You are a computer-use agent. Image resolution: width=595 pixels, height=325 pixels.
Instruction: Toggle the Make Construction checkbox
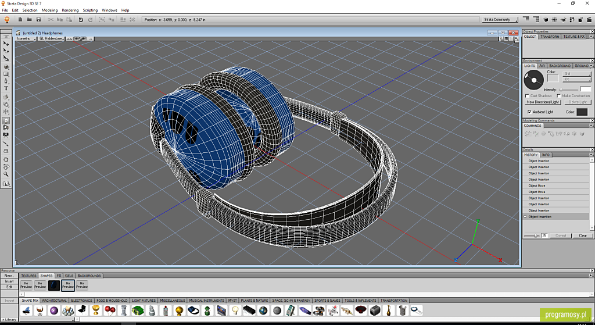559,96
